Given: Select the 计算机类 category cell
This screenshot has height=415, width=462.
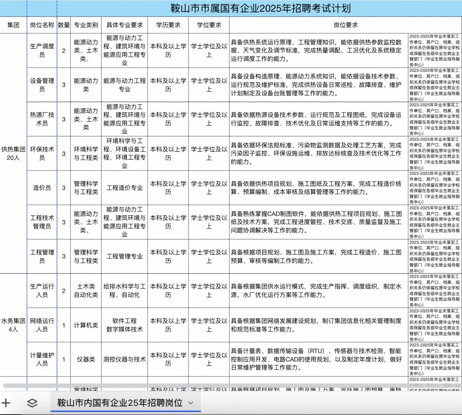Looking at the screenshot, I should coord(86,325).
